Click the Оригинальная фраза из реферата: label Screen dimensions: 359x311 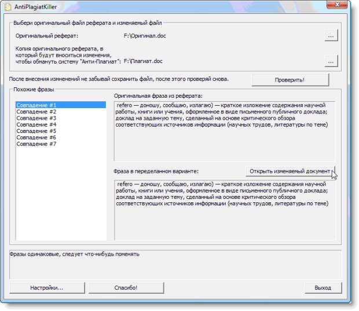[158, 96]
